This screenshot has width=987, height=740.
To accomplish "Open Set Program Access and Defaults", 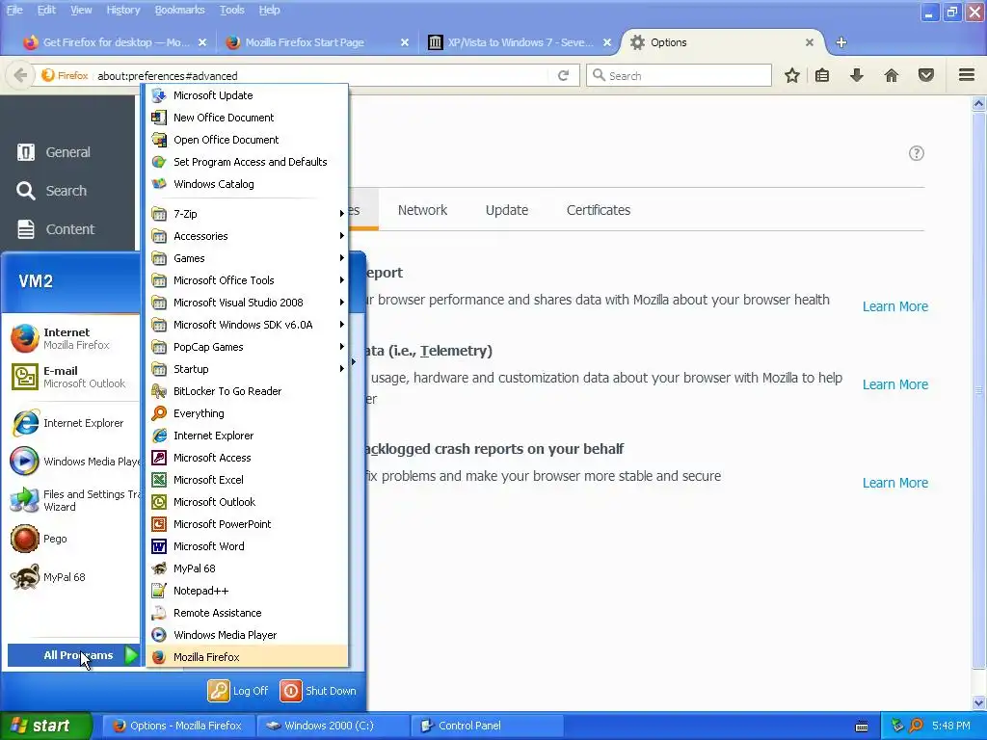I will [x=247, y=162].
